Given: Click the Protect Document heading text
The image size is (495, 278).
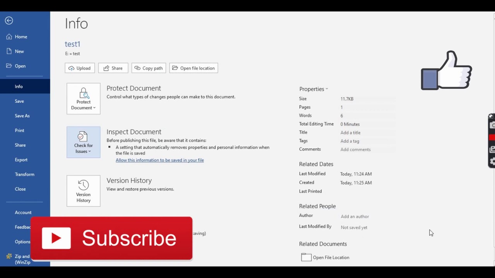Looking at the screenshot, I should (x=133, y=88).
